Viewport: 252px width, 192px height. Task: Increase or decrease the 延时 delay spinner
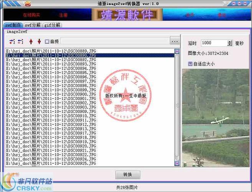coord(230,43)
